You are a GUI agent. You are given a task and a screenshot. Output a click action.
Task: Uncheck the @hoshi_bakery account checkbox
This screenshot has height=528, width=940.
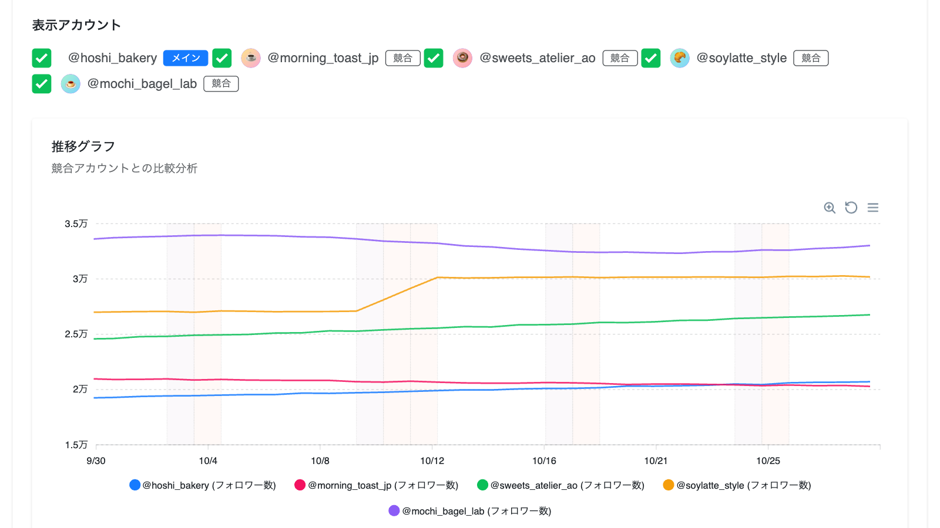click(x=42, y=58)
